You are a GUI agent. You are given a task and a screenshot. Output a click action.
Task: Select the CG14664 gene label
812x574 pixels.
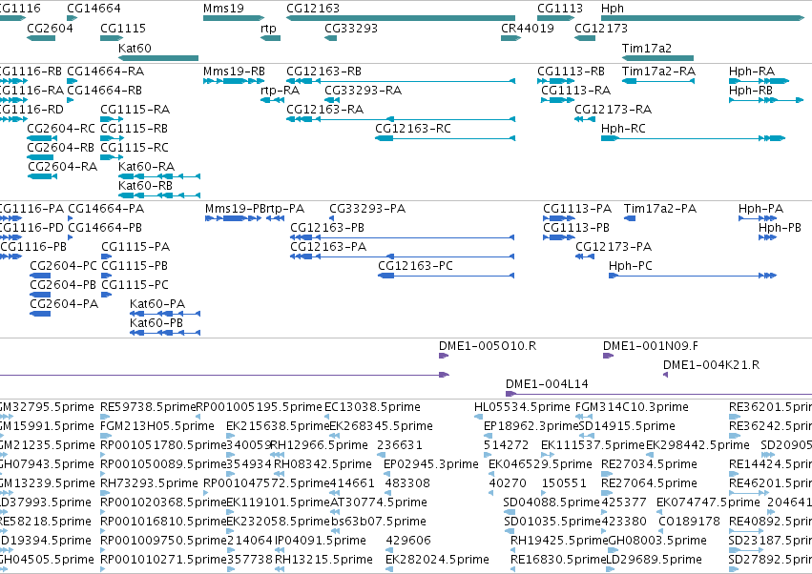(x=94, y=9)
